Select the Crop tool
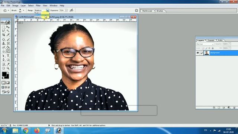Image resolution: width=238 pixels, height=134 pixels. (3, 35)
